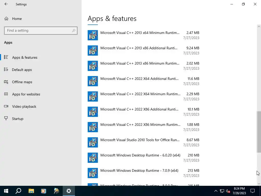Click installer icon for Visual C++ 2022 X86 Additional
Viewport: 261px width, 196px height.
pos(93,112)
